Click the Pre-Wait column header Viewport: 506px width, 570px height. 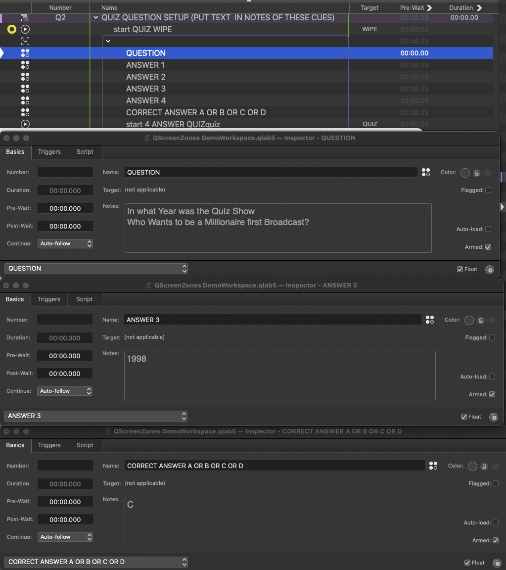tap(415, 7)
